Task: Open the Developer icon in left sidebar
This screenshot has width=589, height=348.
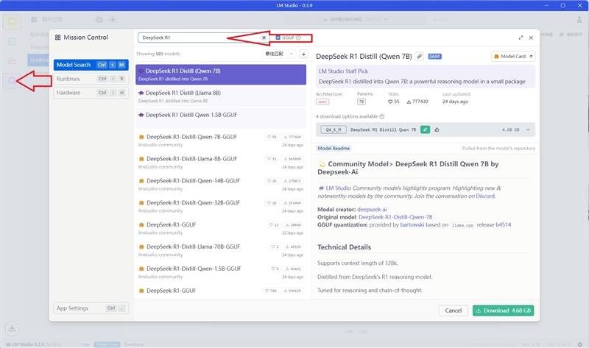Action: [x=12, y=41]
